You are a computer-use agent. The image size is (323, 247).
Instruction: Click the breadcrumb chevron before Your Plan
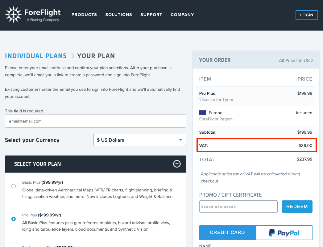coord(73,56)
